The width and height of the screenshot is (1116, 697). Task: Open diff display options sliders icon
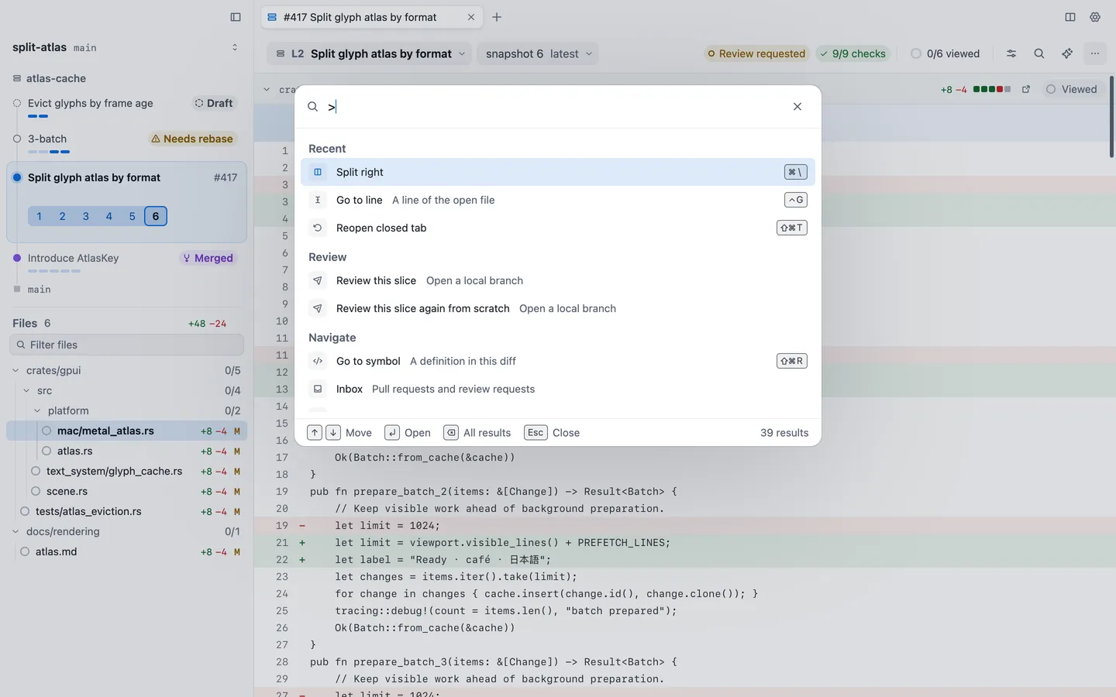click(1011, 53)
